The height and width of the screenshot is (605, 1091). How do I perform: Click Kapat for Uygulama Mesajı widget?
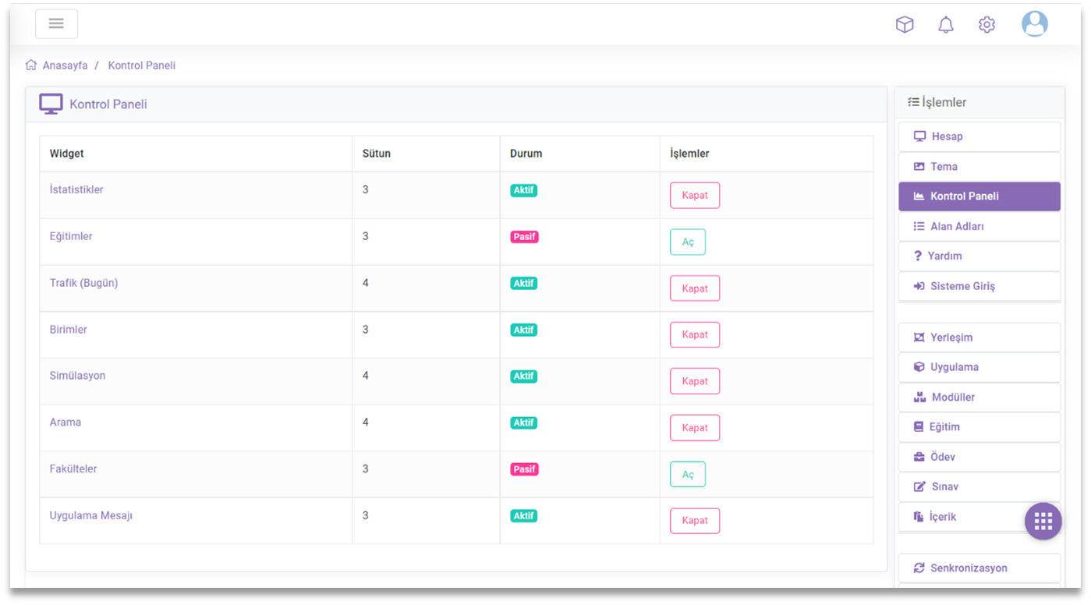click(x=694, y=521)
